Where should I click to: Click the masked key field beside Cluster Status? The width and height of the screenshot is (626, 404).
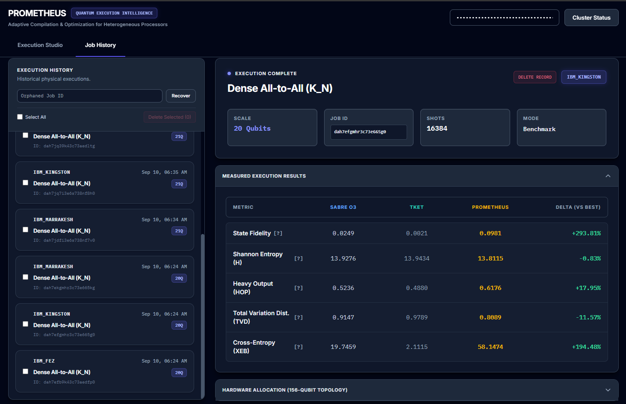coord(505,18)
